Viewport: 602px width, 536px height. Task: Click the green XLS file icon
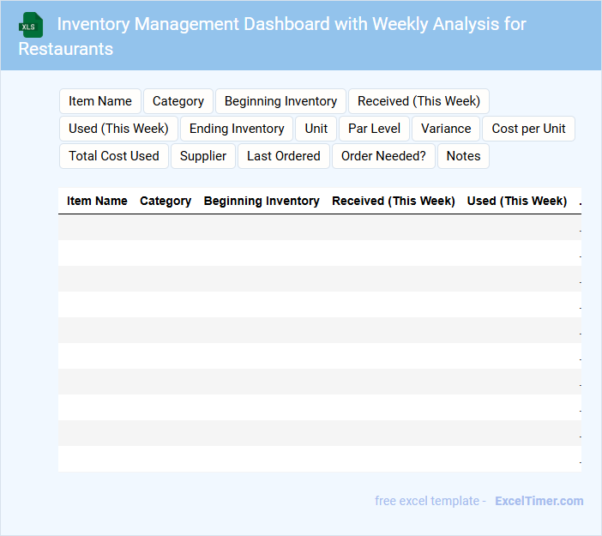(31, 25)
